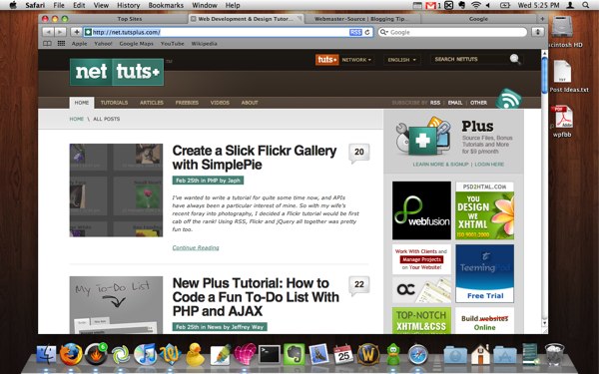599x374 pixels.
Task: Go to the Videos nav tab
Action: click(x=220, y=103)
